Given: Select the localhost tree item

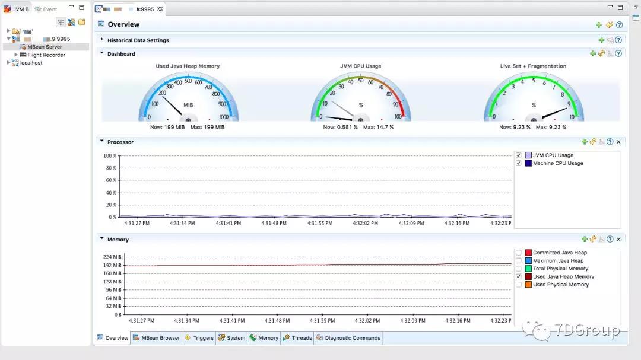Looking at the screenshot, I should coord(31,63).
